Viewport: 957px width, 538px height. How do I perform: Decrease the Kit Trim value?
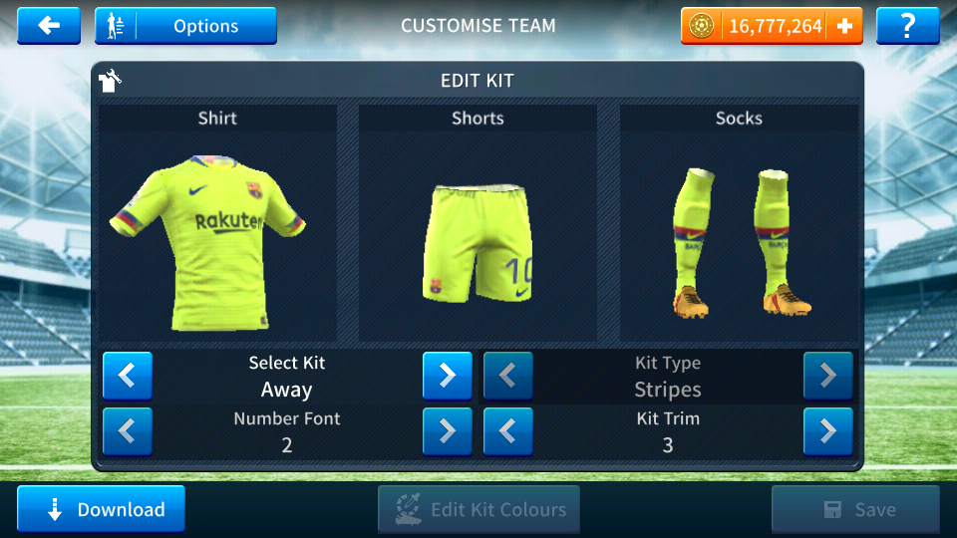click(x=507, y=431)
